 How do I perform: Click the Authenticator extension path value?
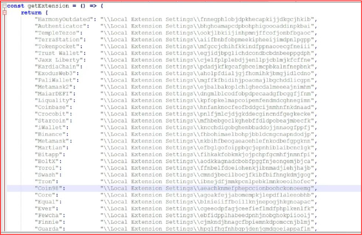pyautogui.click(x=208, y=26)
